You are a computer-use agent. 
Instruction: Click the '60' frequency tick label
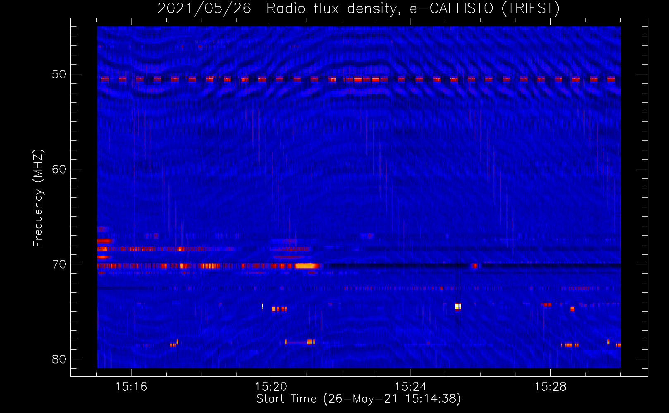point(59,169)
